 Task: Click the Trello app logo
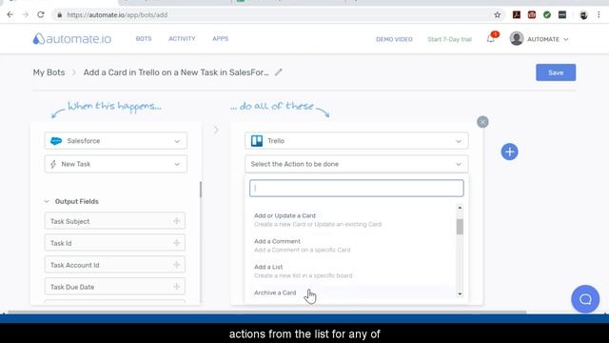tap(257, 141)
